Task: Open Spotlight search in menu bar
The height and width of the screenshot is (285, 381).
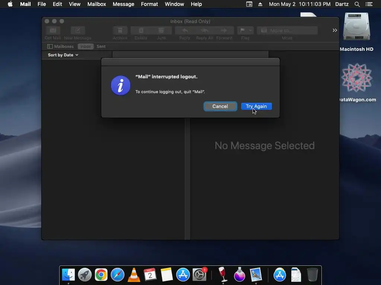Action: click(x=357, y=4)
